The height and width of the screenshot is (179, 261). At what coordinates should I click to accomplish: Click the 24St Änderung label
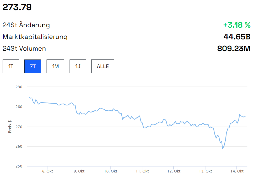coord(26,25)
